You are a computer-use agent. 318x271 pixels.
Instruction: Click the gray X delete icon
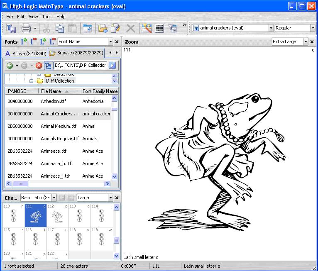131,28
